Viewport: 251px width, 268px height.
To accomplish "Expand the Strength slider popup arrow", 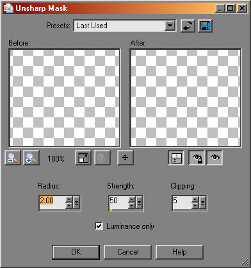I will point(140,203).
